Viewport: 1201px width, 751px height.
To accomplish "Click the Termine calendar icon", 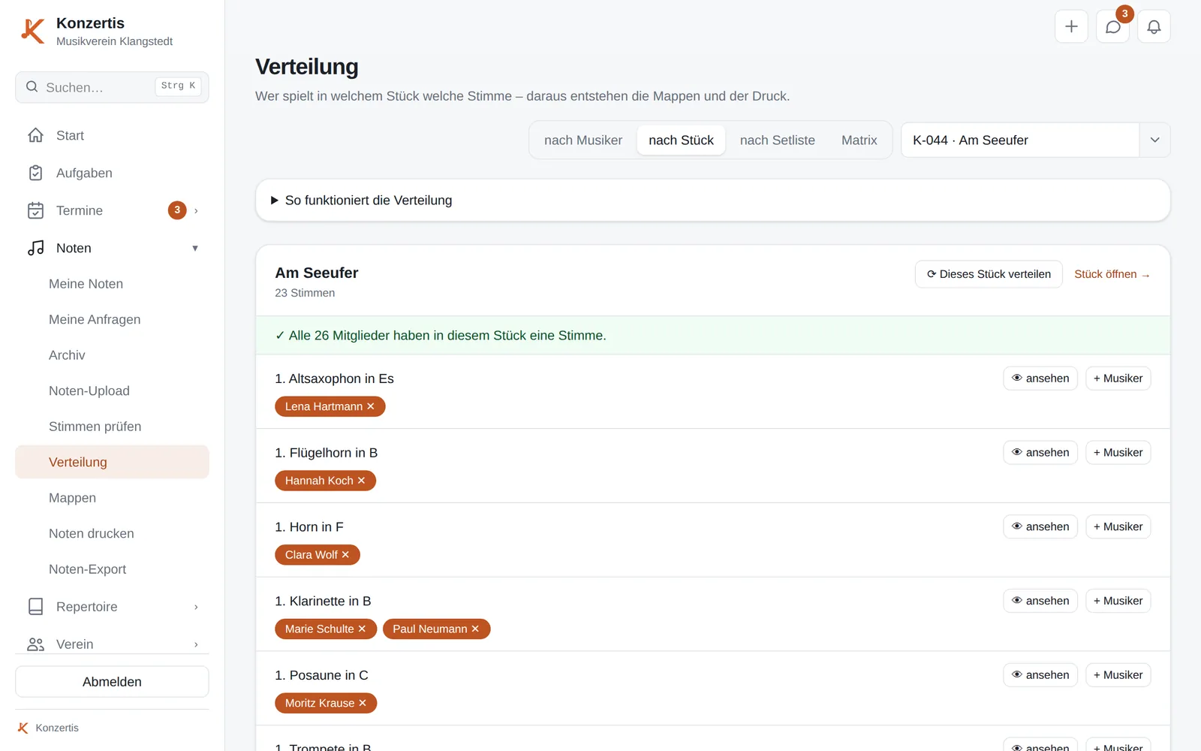I will [x=35, y=210].
